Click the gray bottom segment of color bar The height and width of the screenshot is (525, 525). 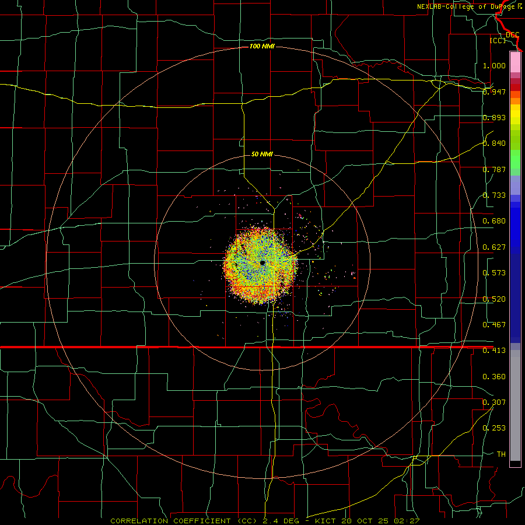coord(515,405)
